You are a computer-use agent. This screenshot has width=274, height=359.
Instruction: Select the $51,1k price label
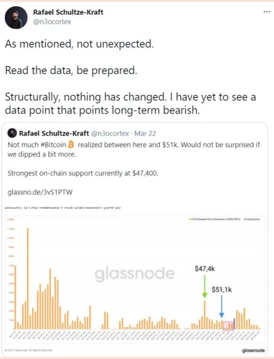coord(221,289)
